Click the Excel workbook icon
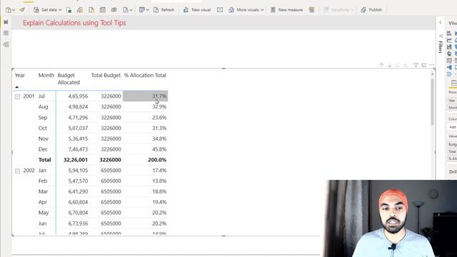457x257 pixels. click(69, 10)
